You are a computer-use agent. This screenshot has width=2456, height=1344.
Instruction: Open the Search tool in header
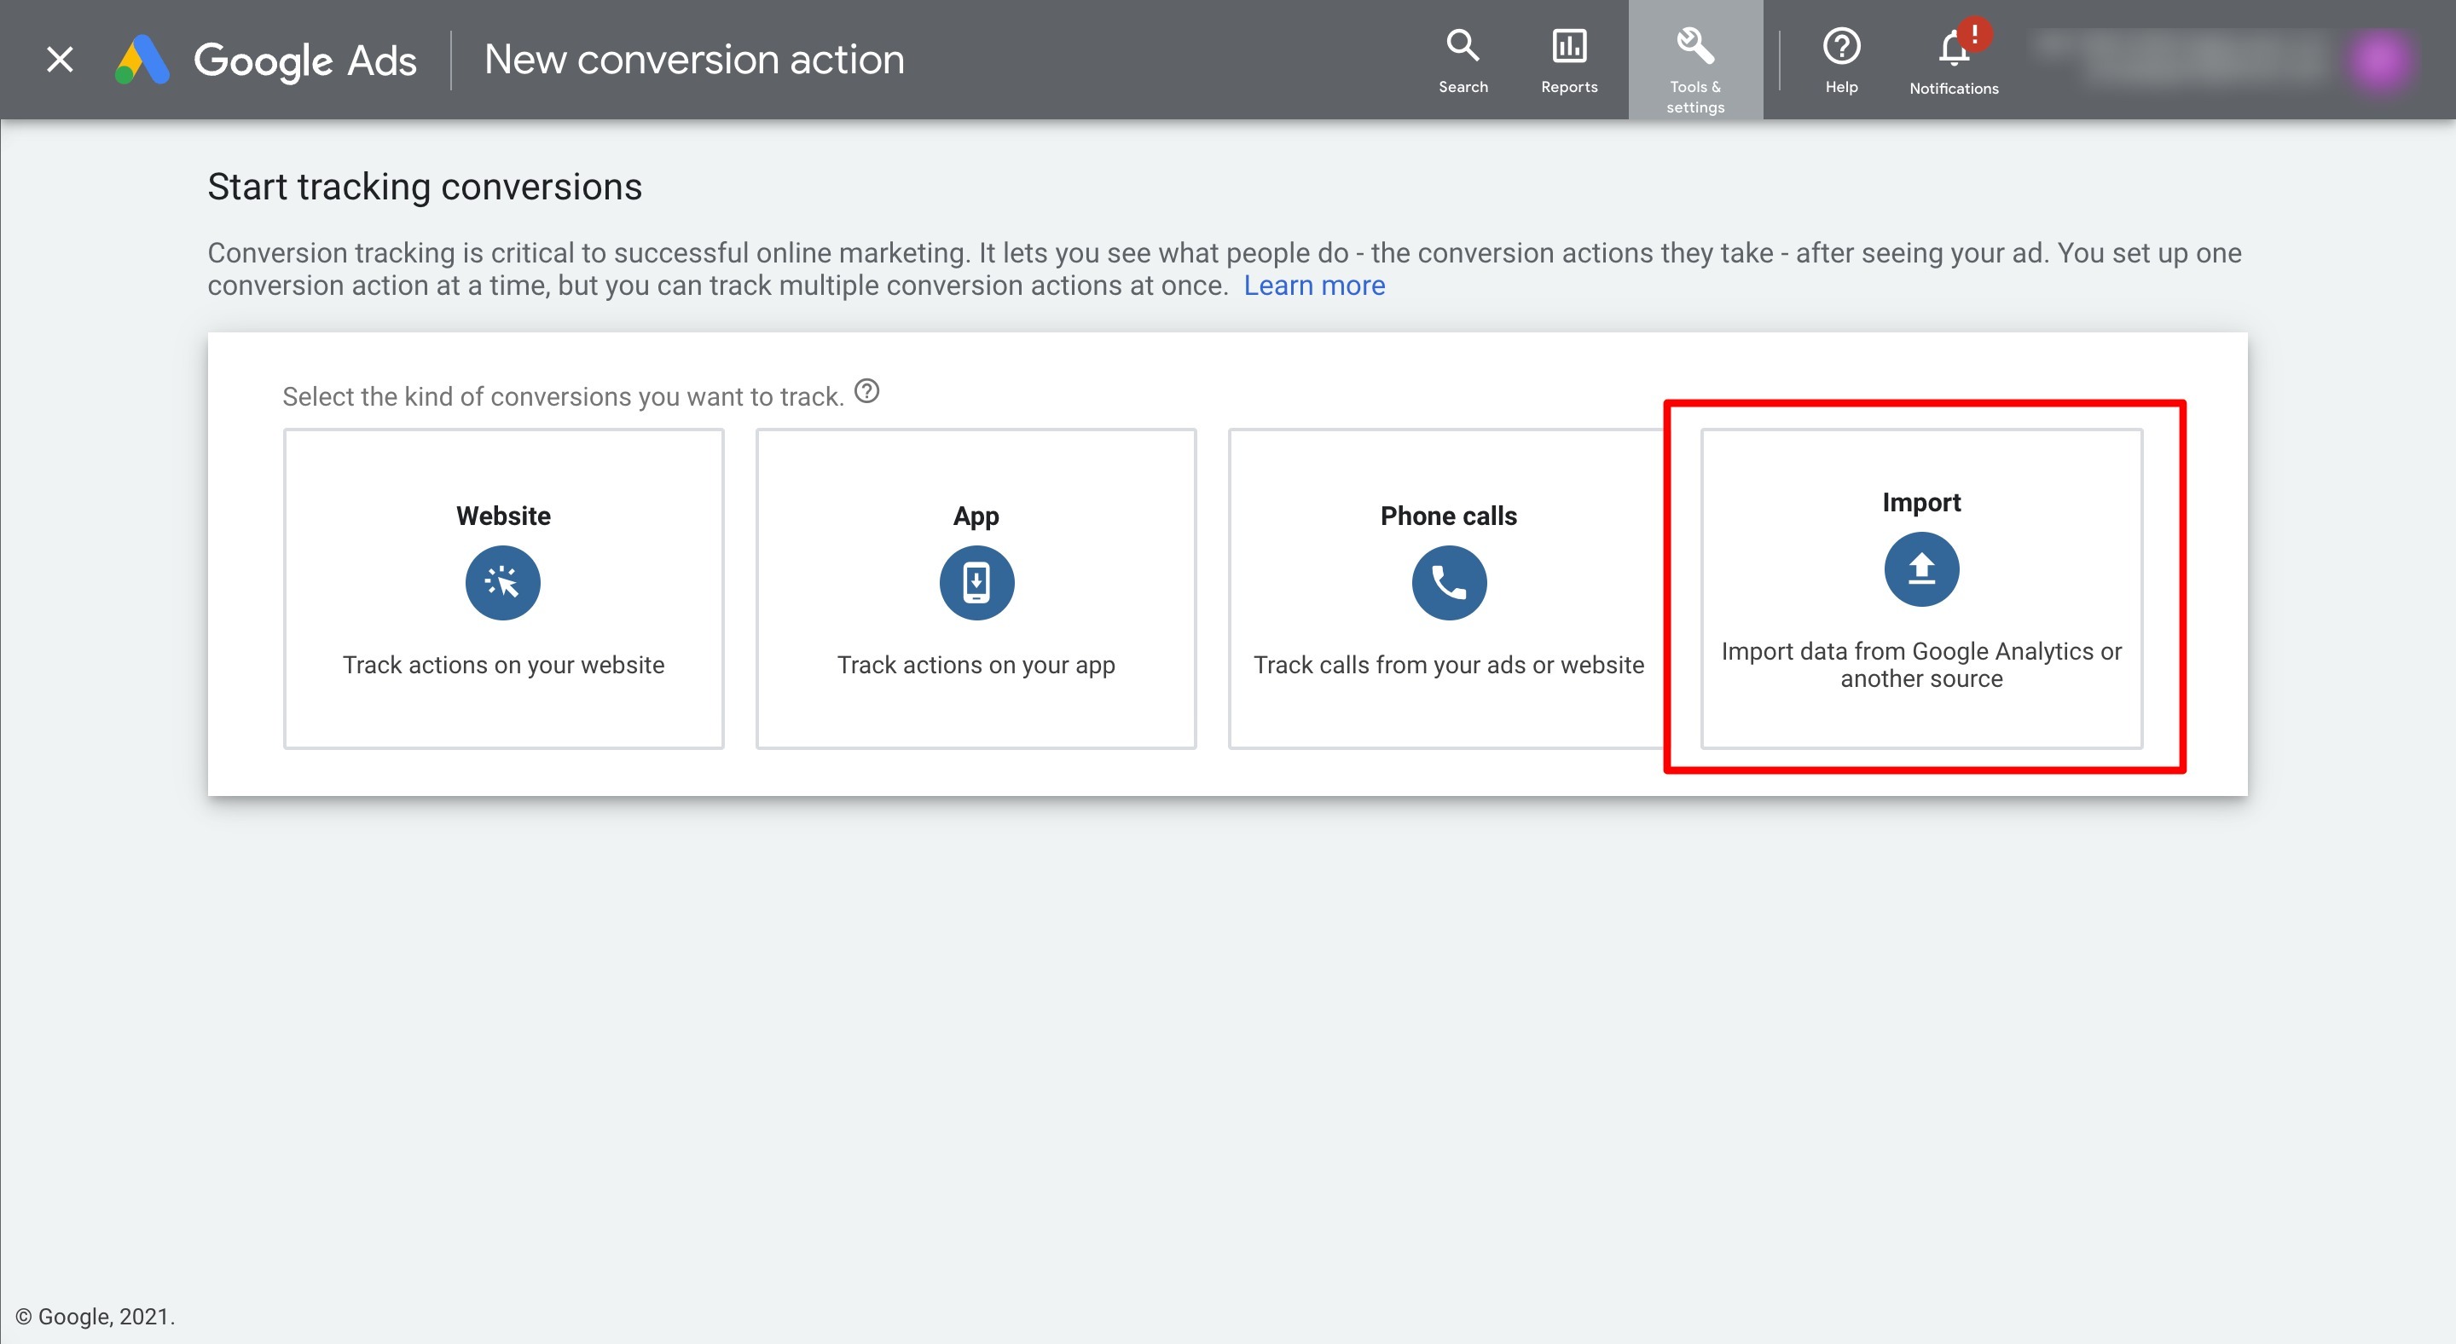[x=1463, y=59]
